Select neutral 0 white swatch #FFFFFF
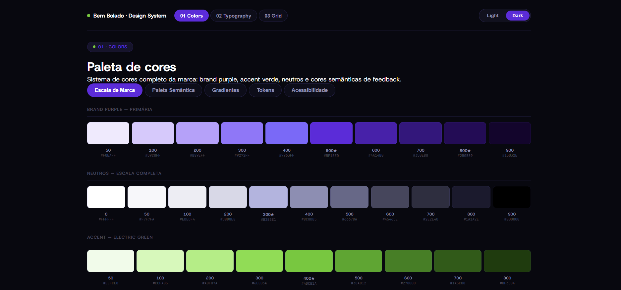Image resolution: width=621 pixels, height=290 pixels. coord(106,197)
